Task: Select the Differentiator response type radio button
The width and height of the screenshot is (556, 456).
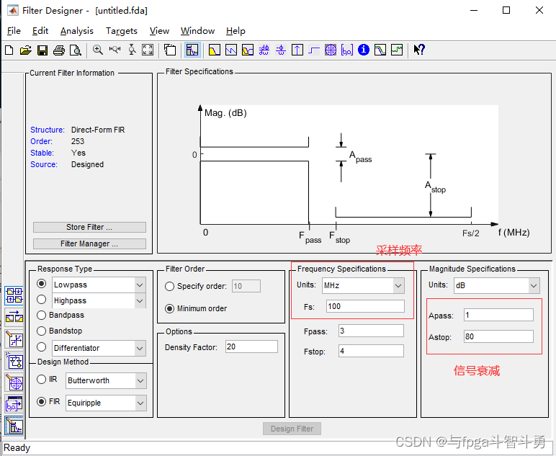Action: coord(42,347)
